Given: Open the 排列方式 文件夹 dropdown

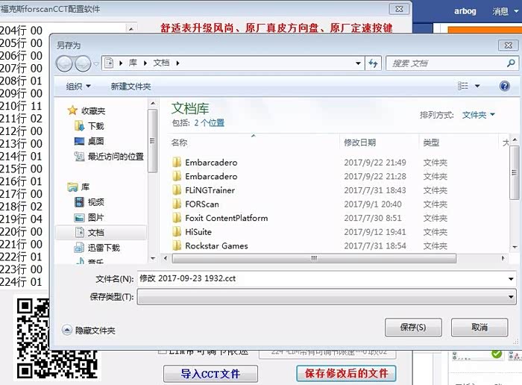Looking at the screenshot, I should [479, 115].
